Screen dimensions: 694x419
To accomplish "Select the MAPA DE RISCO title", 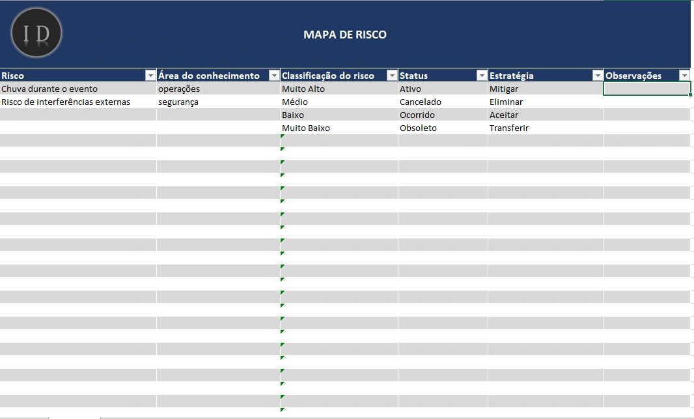I will pos(344,35).
